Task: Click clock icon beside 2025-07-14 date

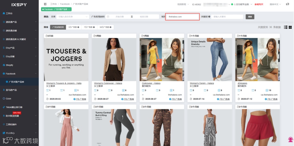Action: coord(191,99)
